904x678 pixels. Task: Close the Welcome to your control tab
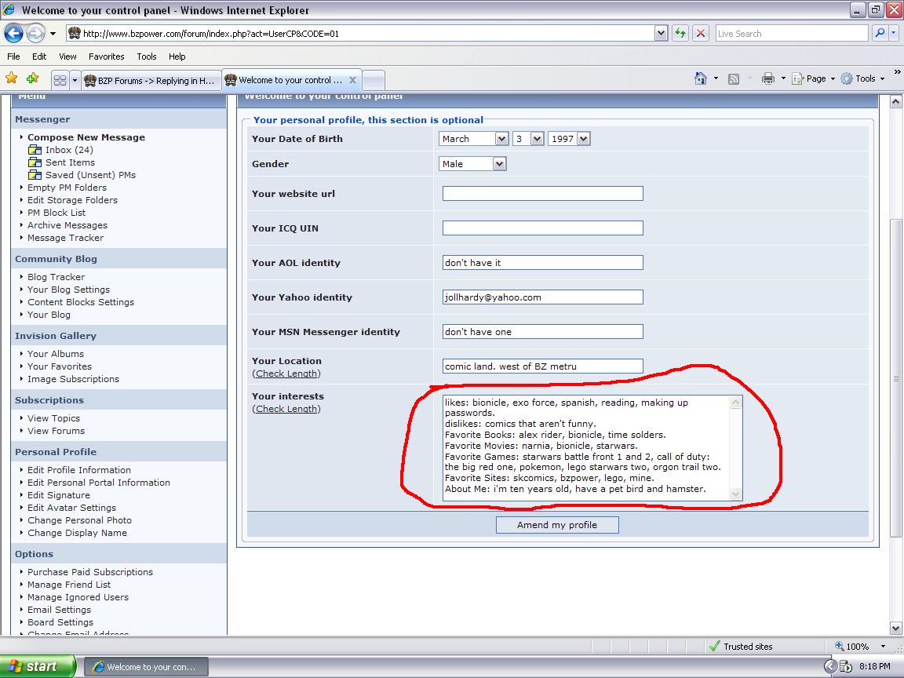click(x=353, y=80)
